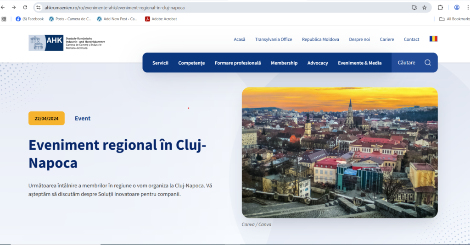
Task: Click the magnifying glass search icon
Action: pos(428,63)
